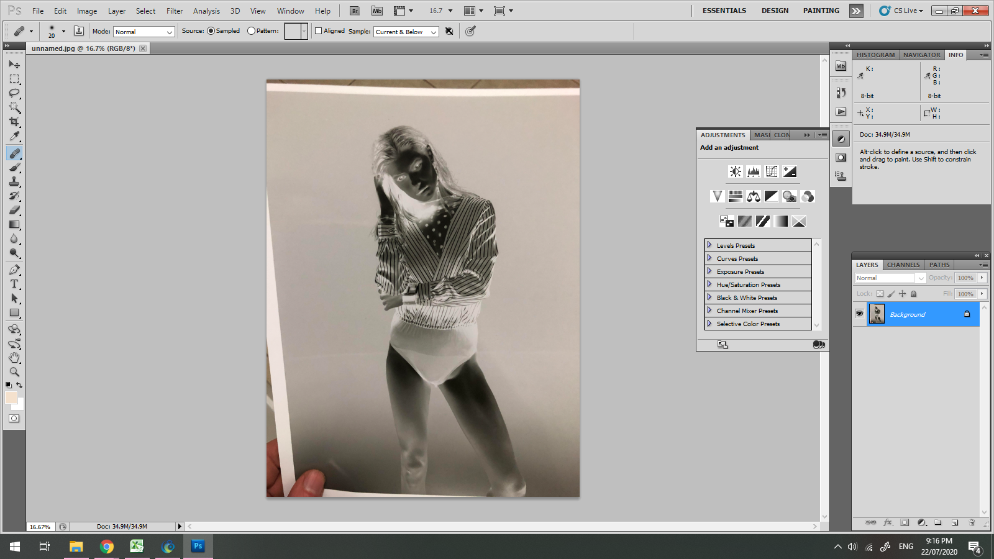
Task: Select the Type tool
Action: click(x=14, y=284)
